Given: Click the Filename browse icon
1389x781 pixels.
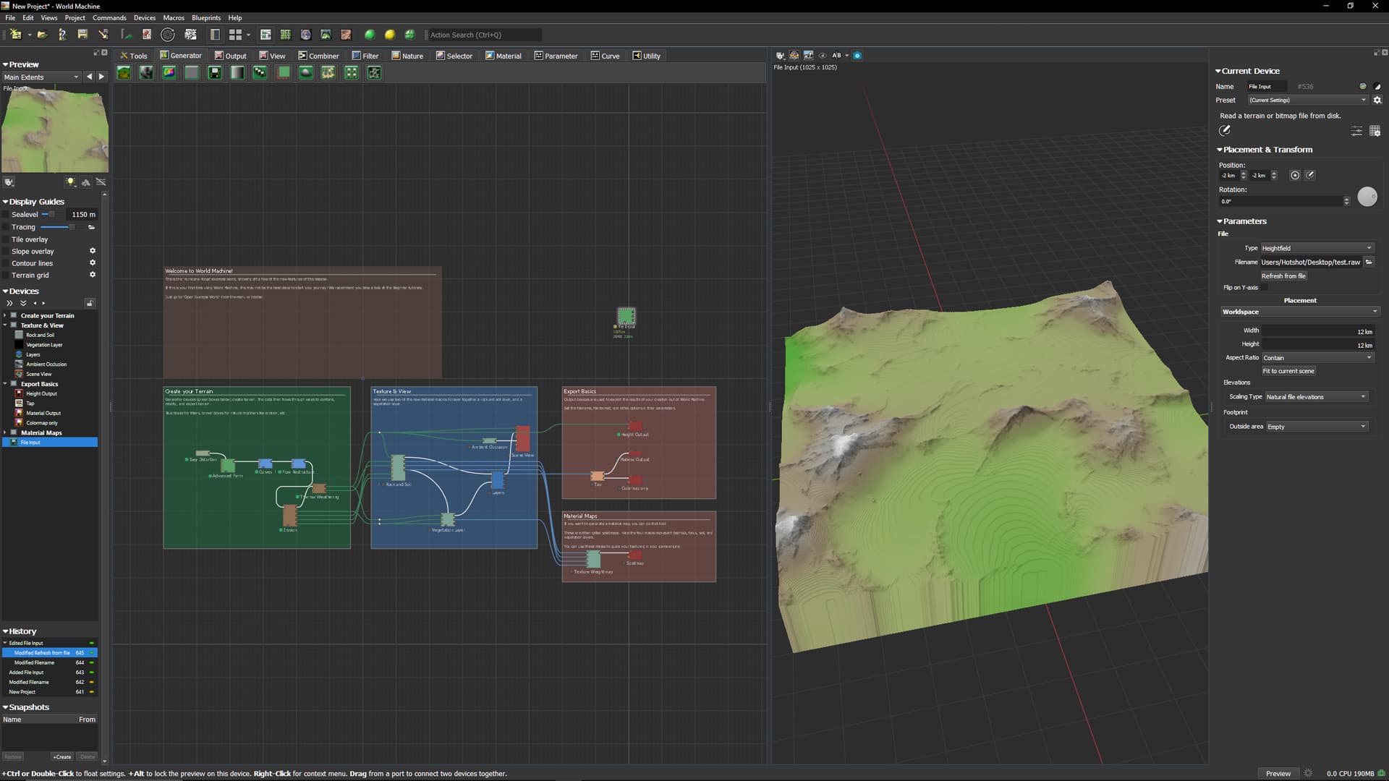Looking at the screenshot, I should 1369,262.
